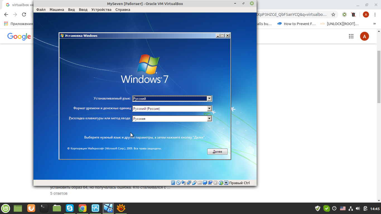The width and height of the screenshot is (381, 214).
Task: Switch to Chrome in the taskbar
Action: point(82,208)
